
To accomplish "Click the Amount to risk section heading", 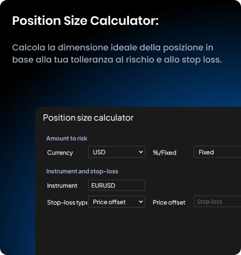I will tap(66, 138).
